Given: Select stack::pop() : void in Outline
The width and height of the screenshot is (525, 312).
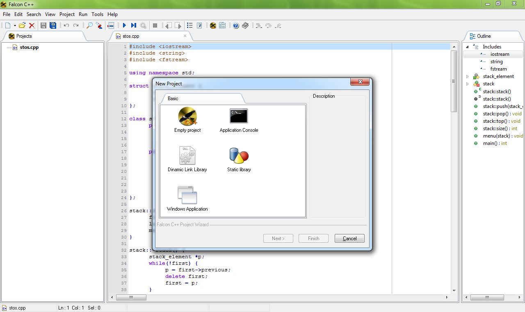Looking at the screenshot, I should click(x=502, y=114).
